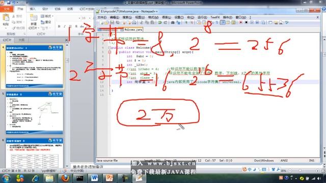The width and height of the screenshot is (326, 183).
Task: Open the Notepad++ Run menu
Action: pyautogui.click(x=202, y=17)
